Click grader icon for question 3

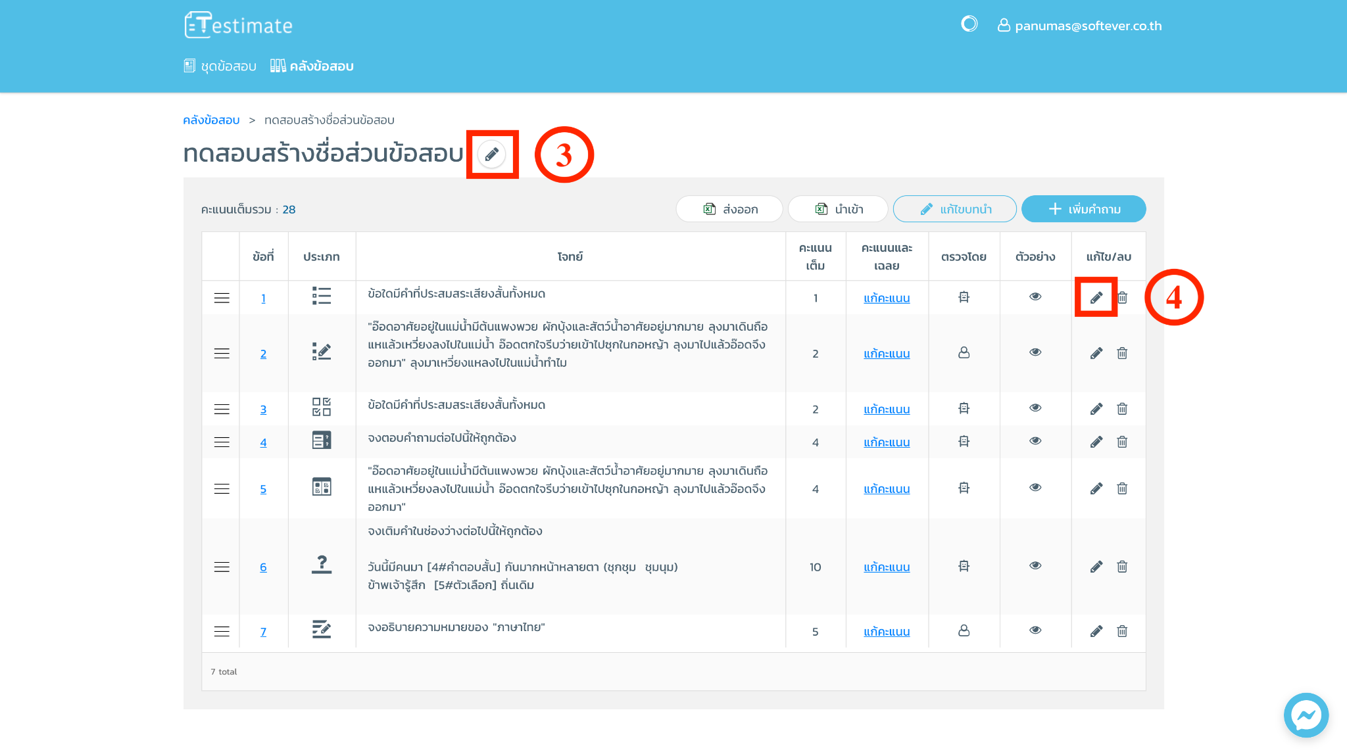pyautogui.click(x=964, y=409)
